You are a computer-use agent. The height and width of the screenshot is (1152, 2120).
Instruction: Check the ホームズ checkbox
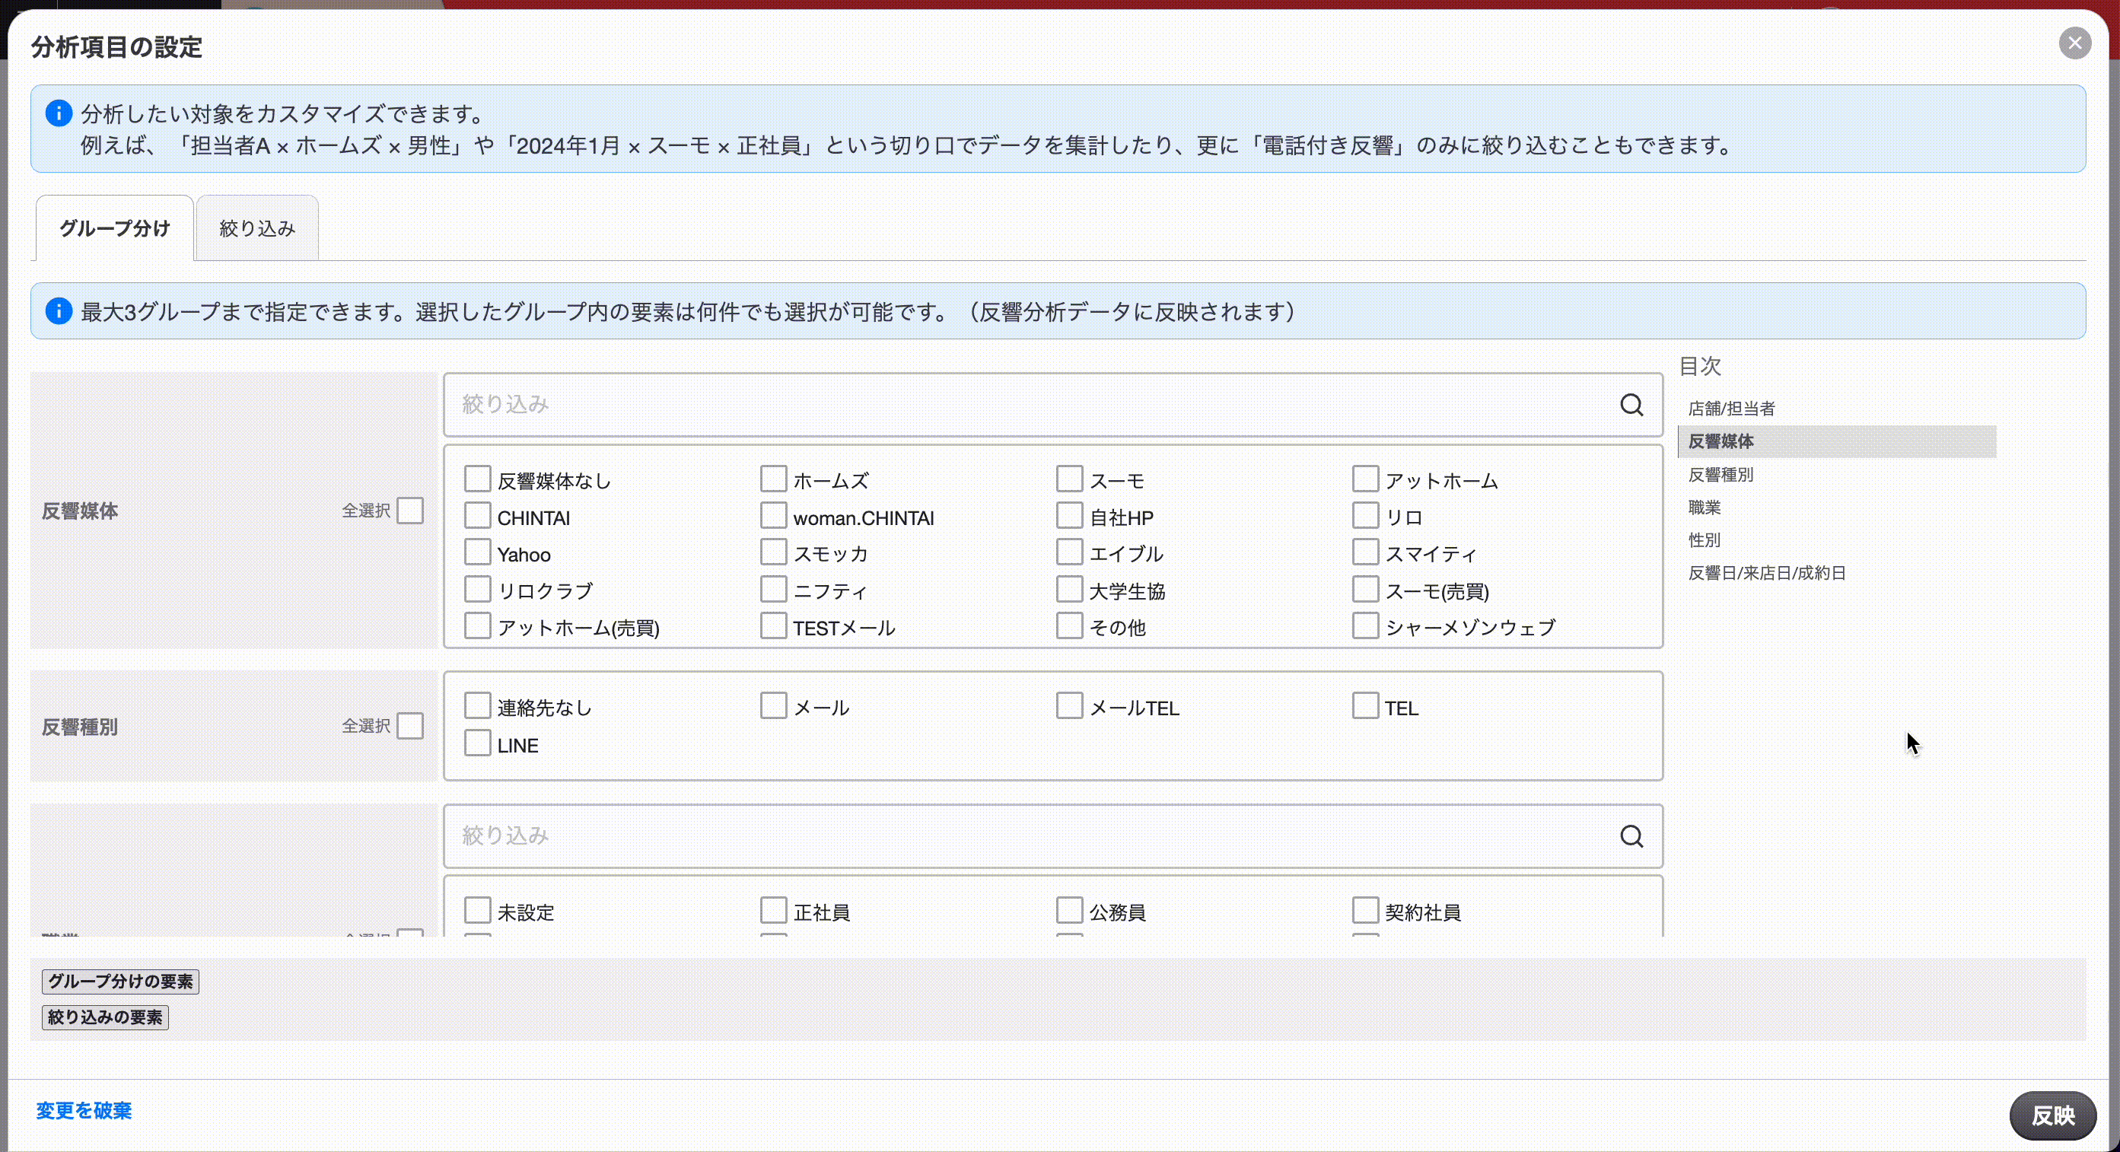tap(774, 479)
